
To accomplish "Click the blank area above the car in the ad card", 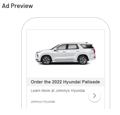I will (x=66, y=36).
